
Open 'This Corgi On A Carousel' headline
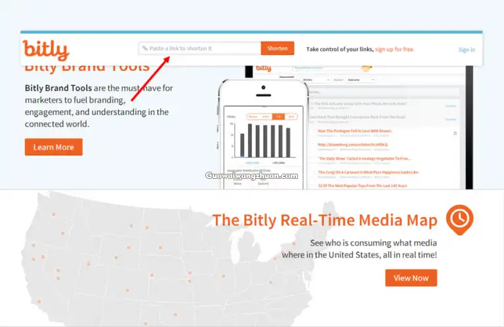click(368, 172)
